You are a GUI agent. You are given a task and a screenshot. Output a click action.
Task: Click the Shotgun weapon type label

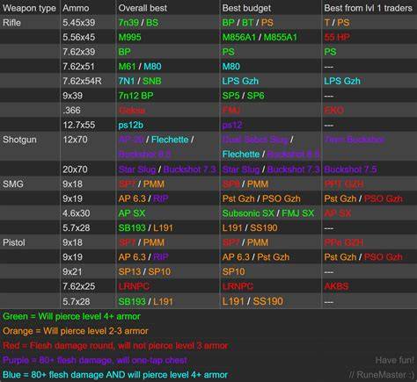(19, 140)
